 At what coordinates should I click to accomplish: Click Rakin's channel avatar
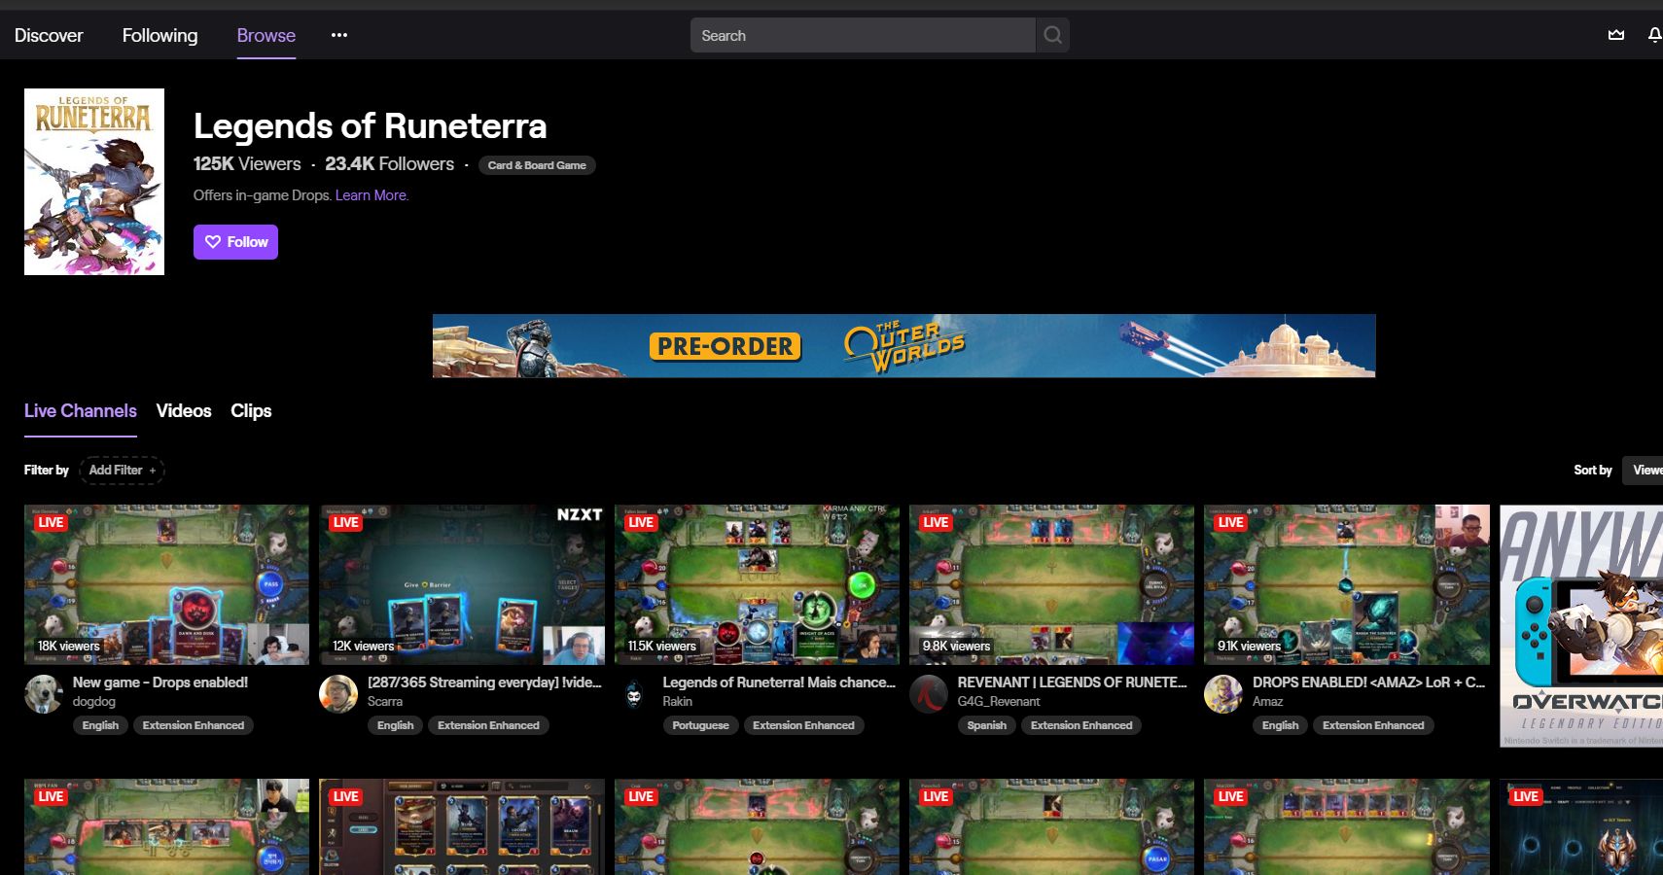coord(633,694)
